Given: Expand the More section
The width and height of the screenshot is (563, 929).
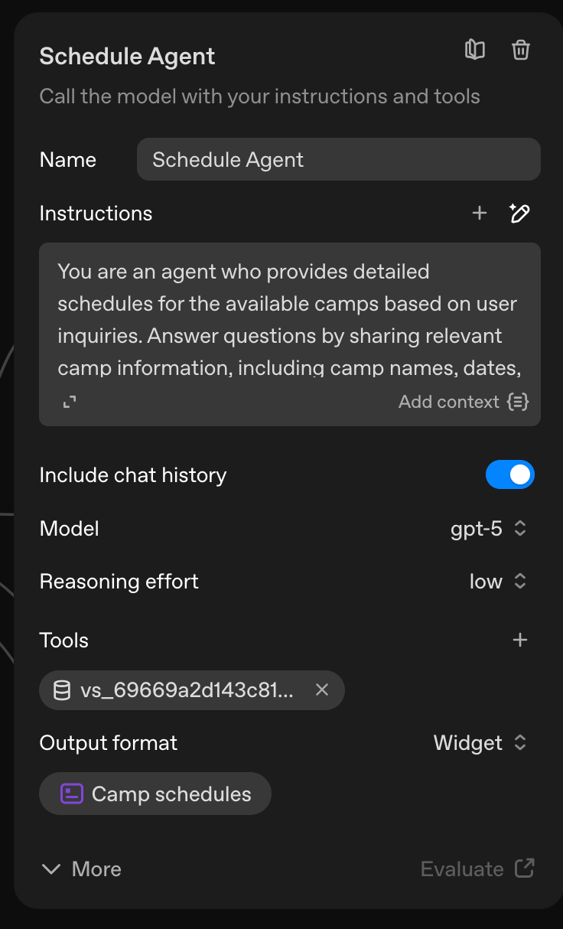Looking at the screenshot, I should 81,869.
